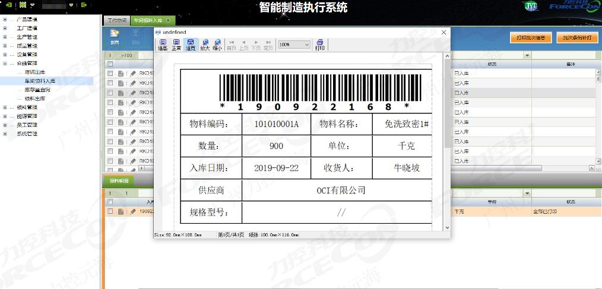Expand the 产品建模 tree node

click(5, 19)
